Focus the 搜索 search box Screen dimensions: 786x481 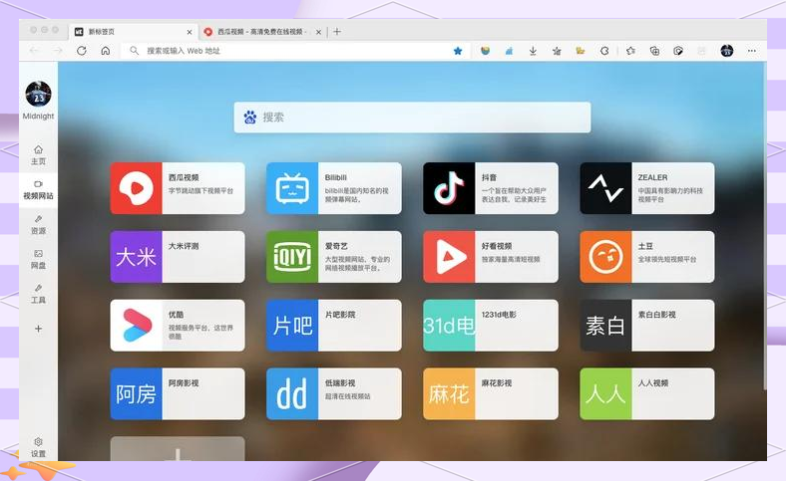tap(412, 118)
